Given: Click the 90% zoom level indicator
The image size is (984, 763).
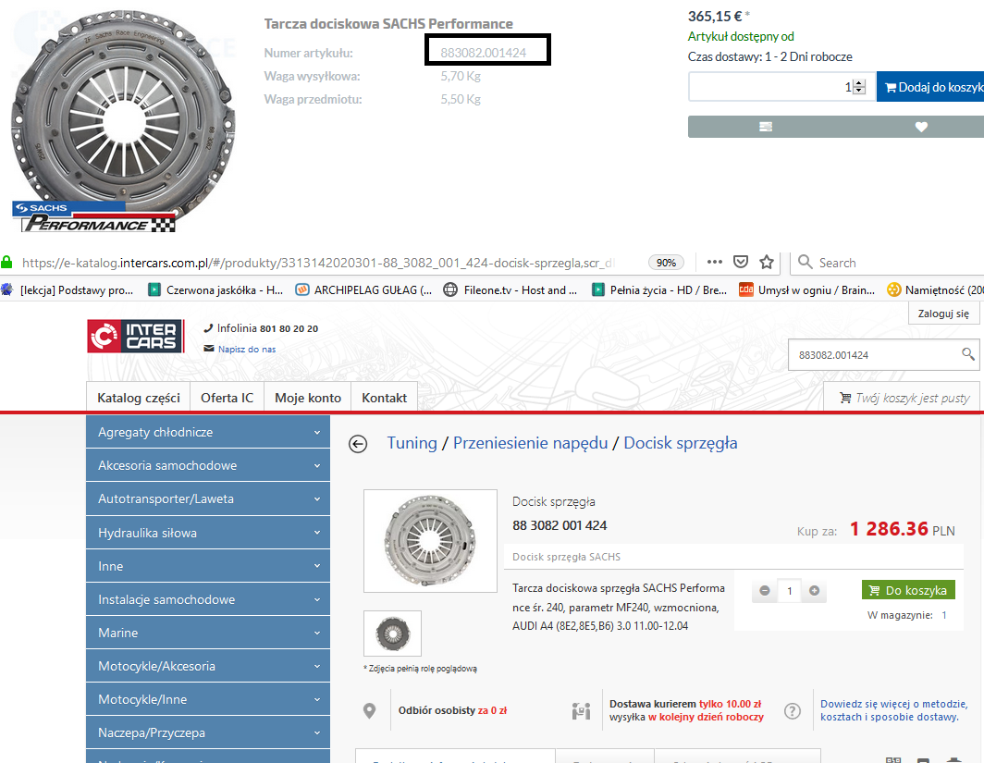Looking at the screenshot, I should point(666,263).
